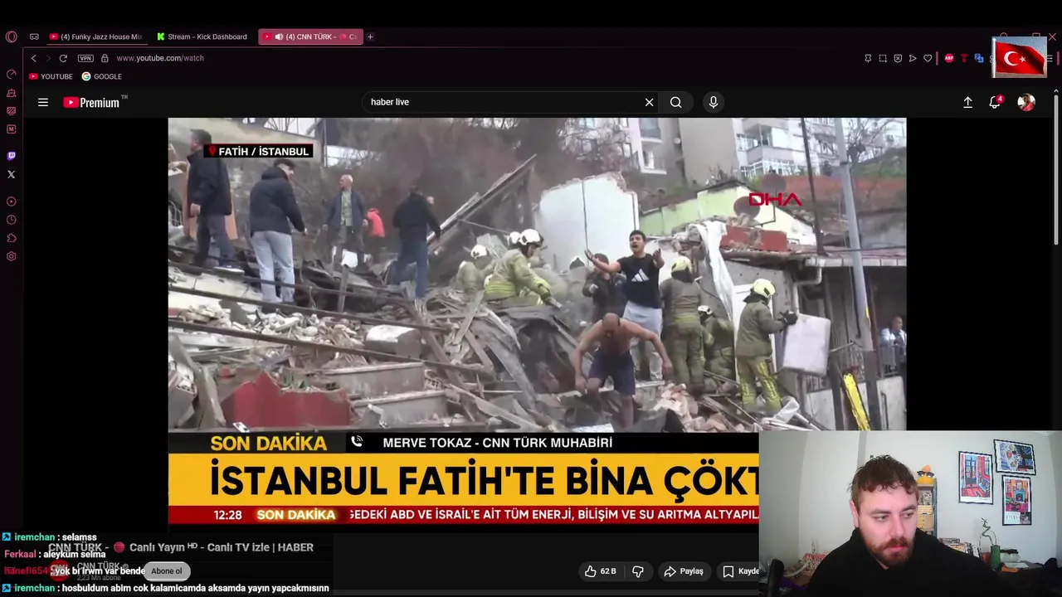Open GX Control in the sidebar
The width and height of the screenshot is (1062, 597).
pos(11,75)
